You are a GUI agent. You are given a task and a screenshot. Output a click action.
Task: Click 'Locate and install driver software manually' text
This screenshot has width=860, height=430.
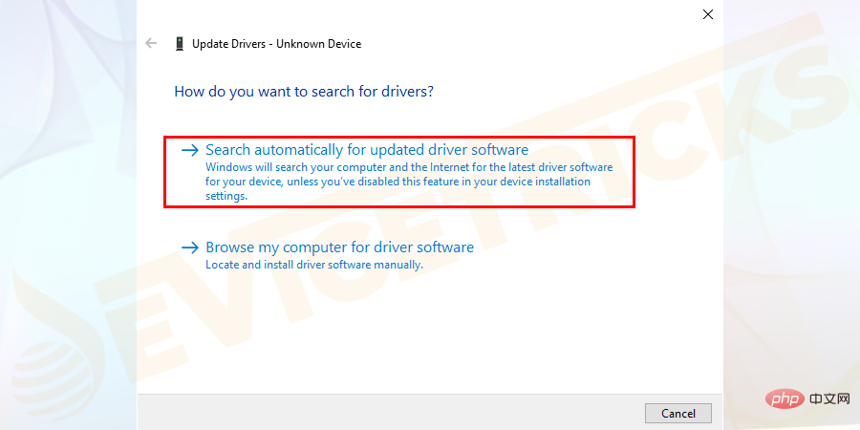click(314, 265)
